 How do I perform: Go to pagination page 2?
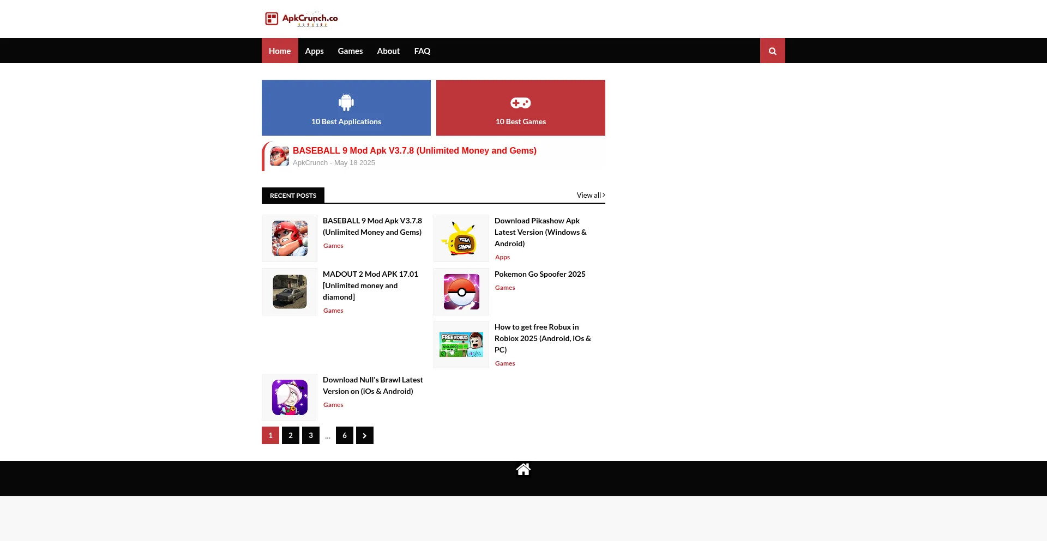click(x=291, y=435)
